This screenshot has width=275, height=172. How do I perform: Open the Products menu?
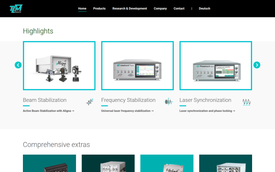coord(99,8)
